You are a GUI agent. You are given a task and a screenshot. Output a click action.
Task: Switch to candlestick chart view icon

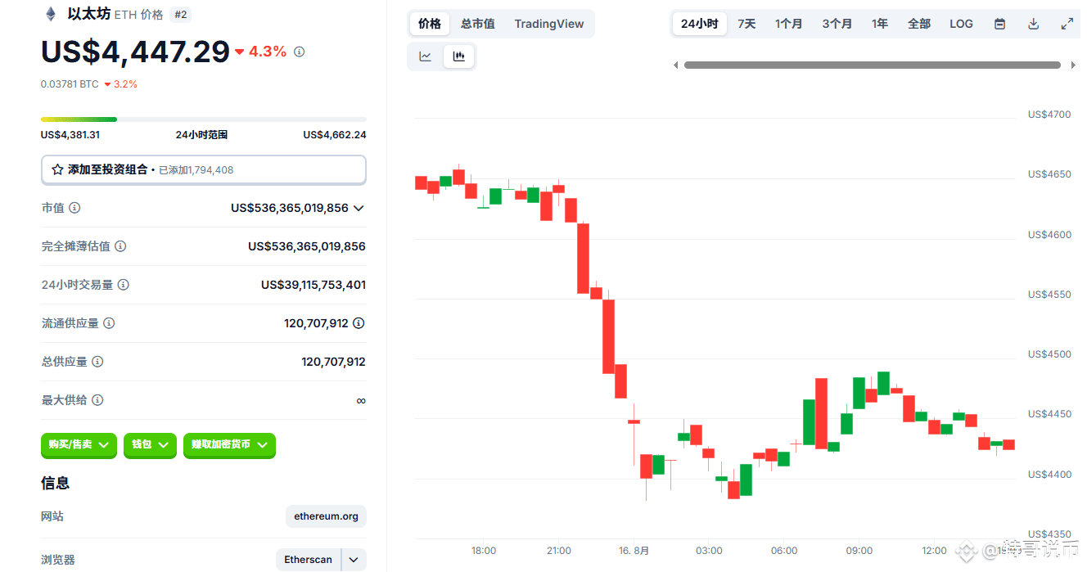458,56
